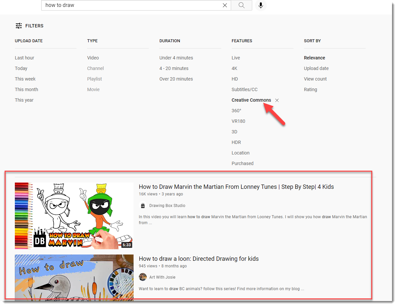Clear the search box with the X icon
The image size is (397, 306).
[x=225, y=5]
